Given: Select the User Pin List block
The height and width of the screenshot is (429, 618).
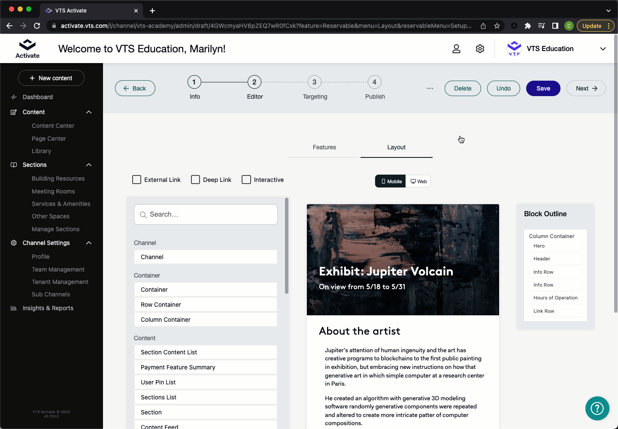Looking at the screenshot, I should [206, 382].
